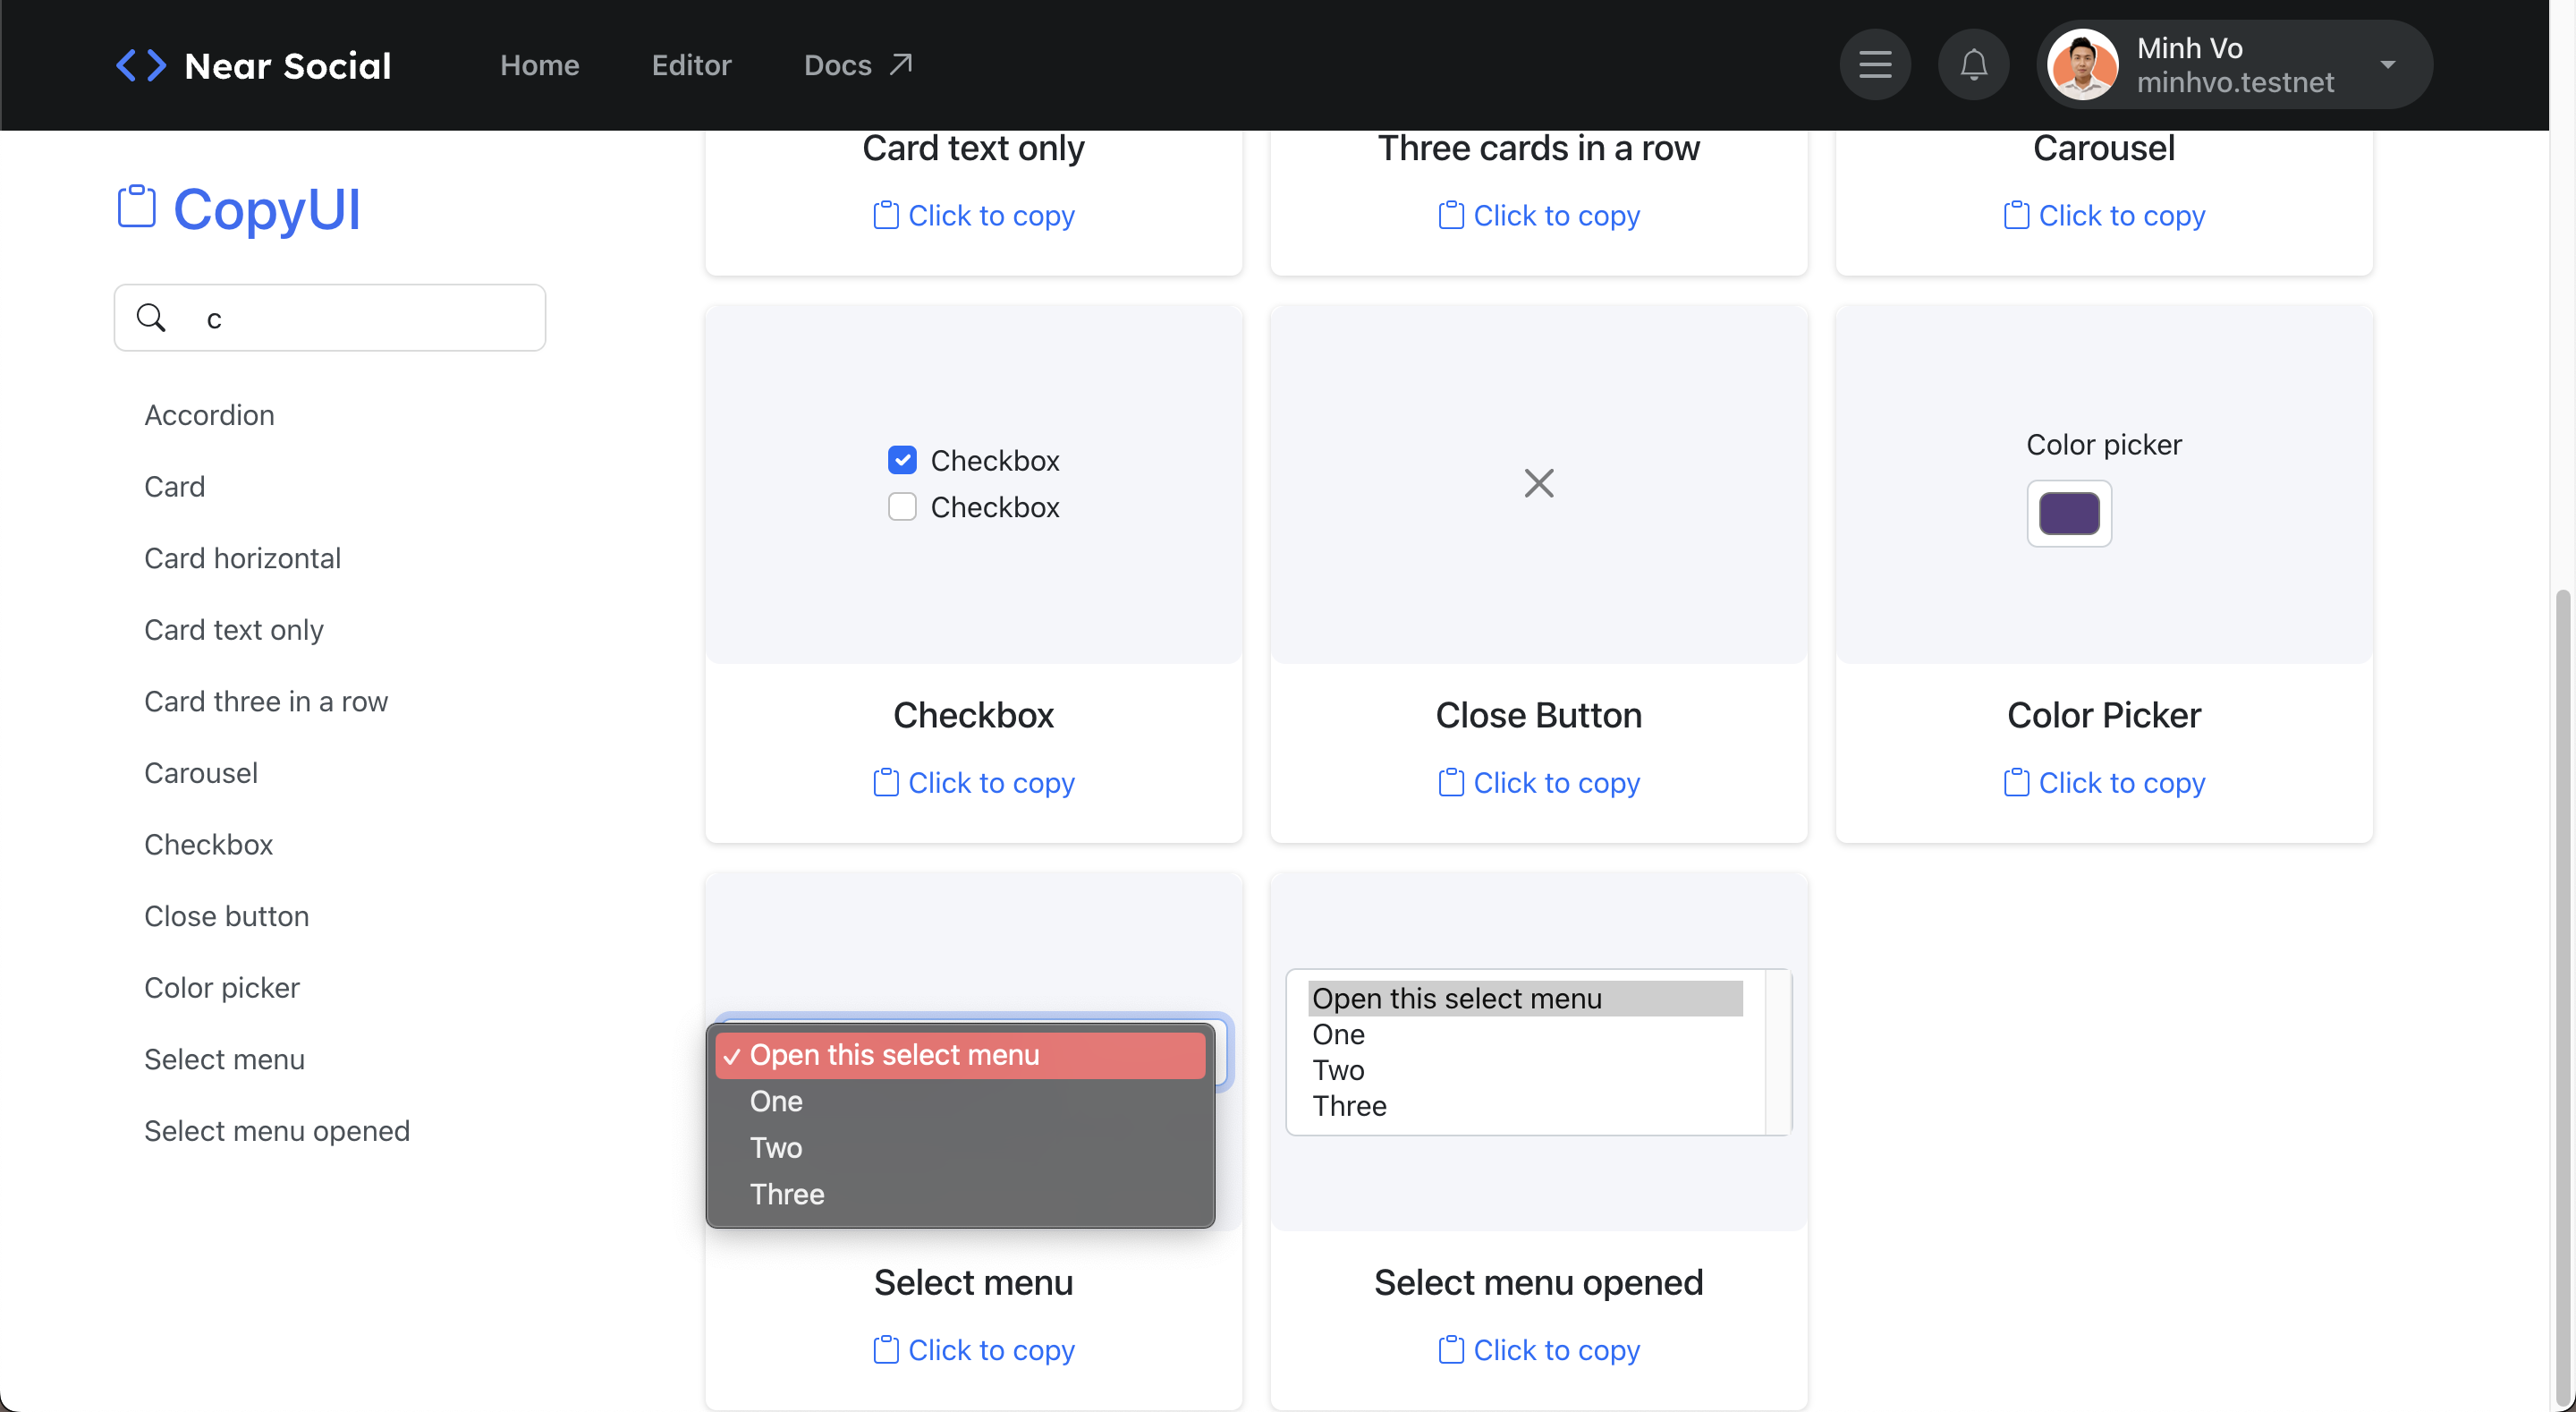Click "Click to copy" under Close Button
2576x1412 pixels.
[x=1555, y=783]
